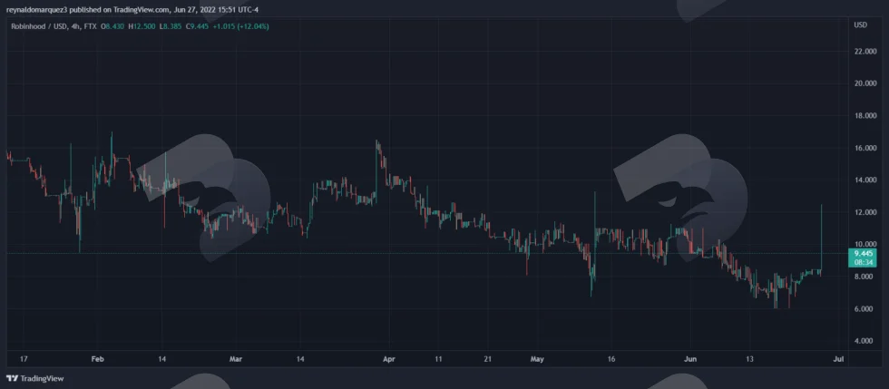Click price axis label '20.000'
This screenshot has height=389, width=889.
coord(865,84)
